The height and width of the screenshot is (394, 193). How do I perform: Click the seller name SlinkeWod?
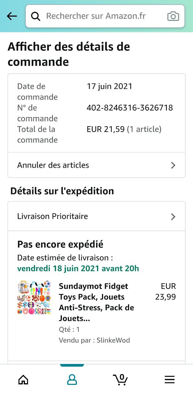pos(113,340)
